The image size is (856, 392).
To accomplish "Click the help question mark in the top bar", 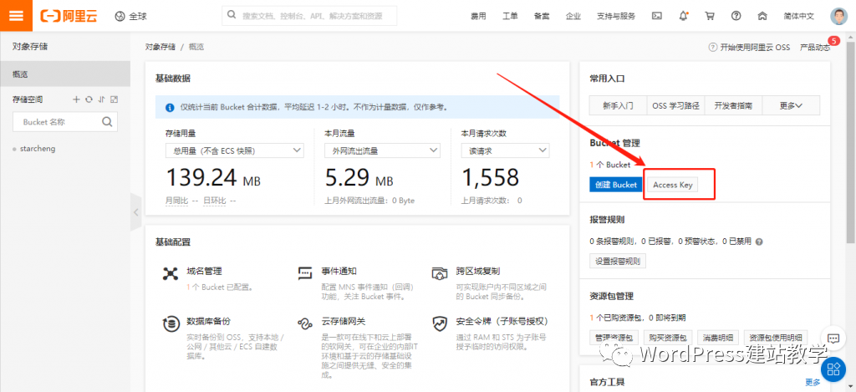I will click(x=736, y=16).
